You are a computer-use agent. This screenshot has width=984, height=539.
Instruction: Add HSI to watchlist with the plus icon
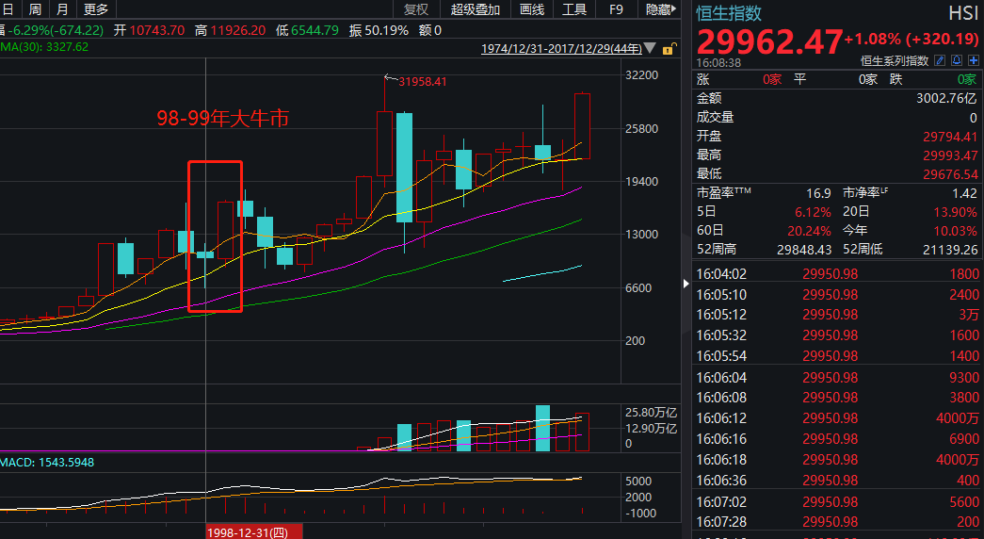[974, 60]
